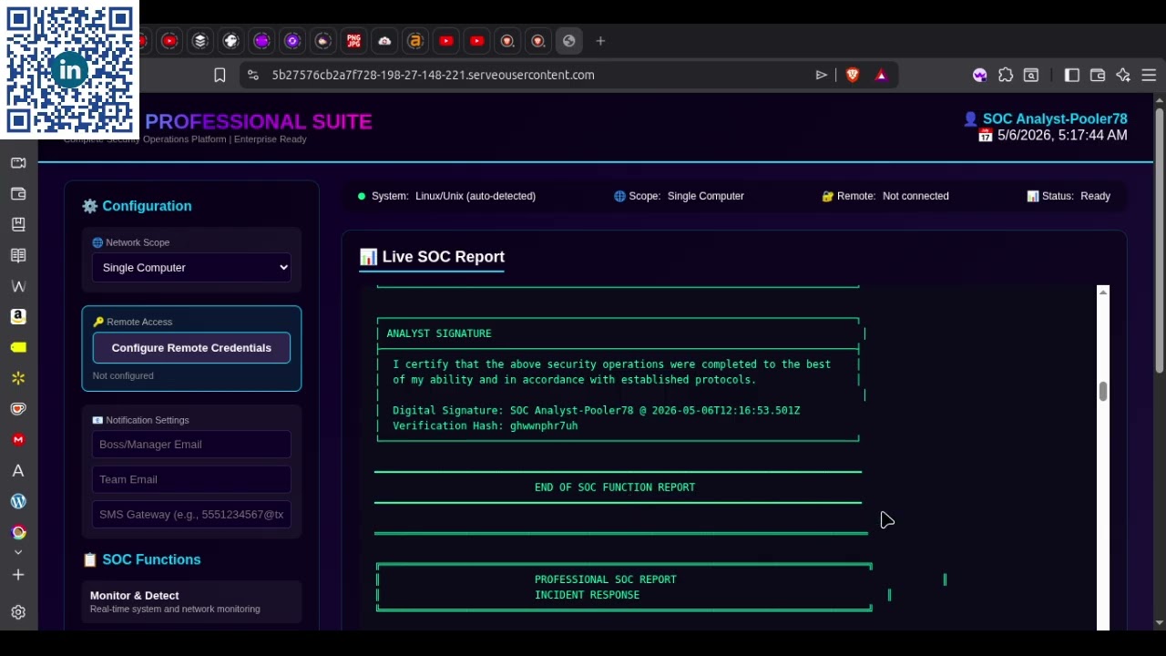Open reading list icon in sidebar
The image size is (1166, 656).
coord(18,255)
